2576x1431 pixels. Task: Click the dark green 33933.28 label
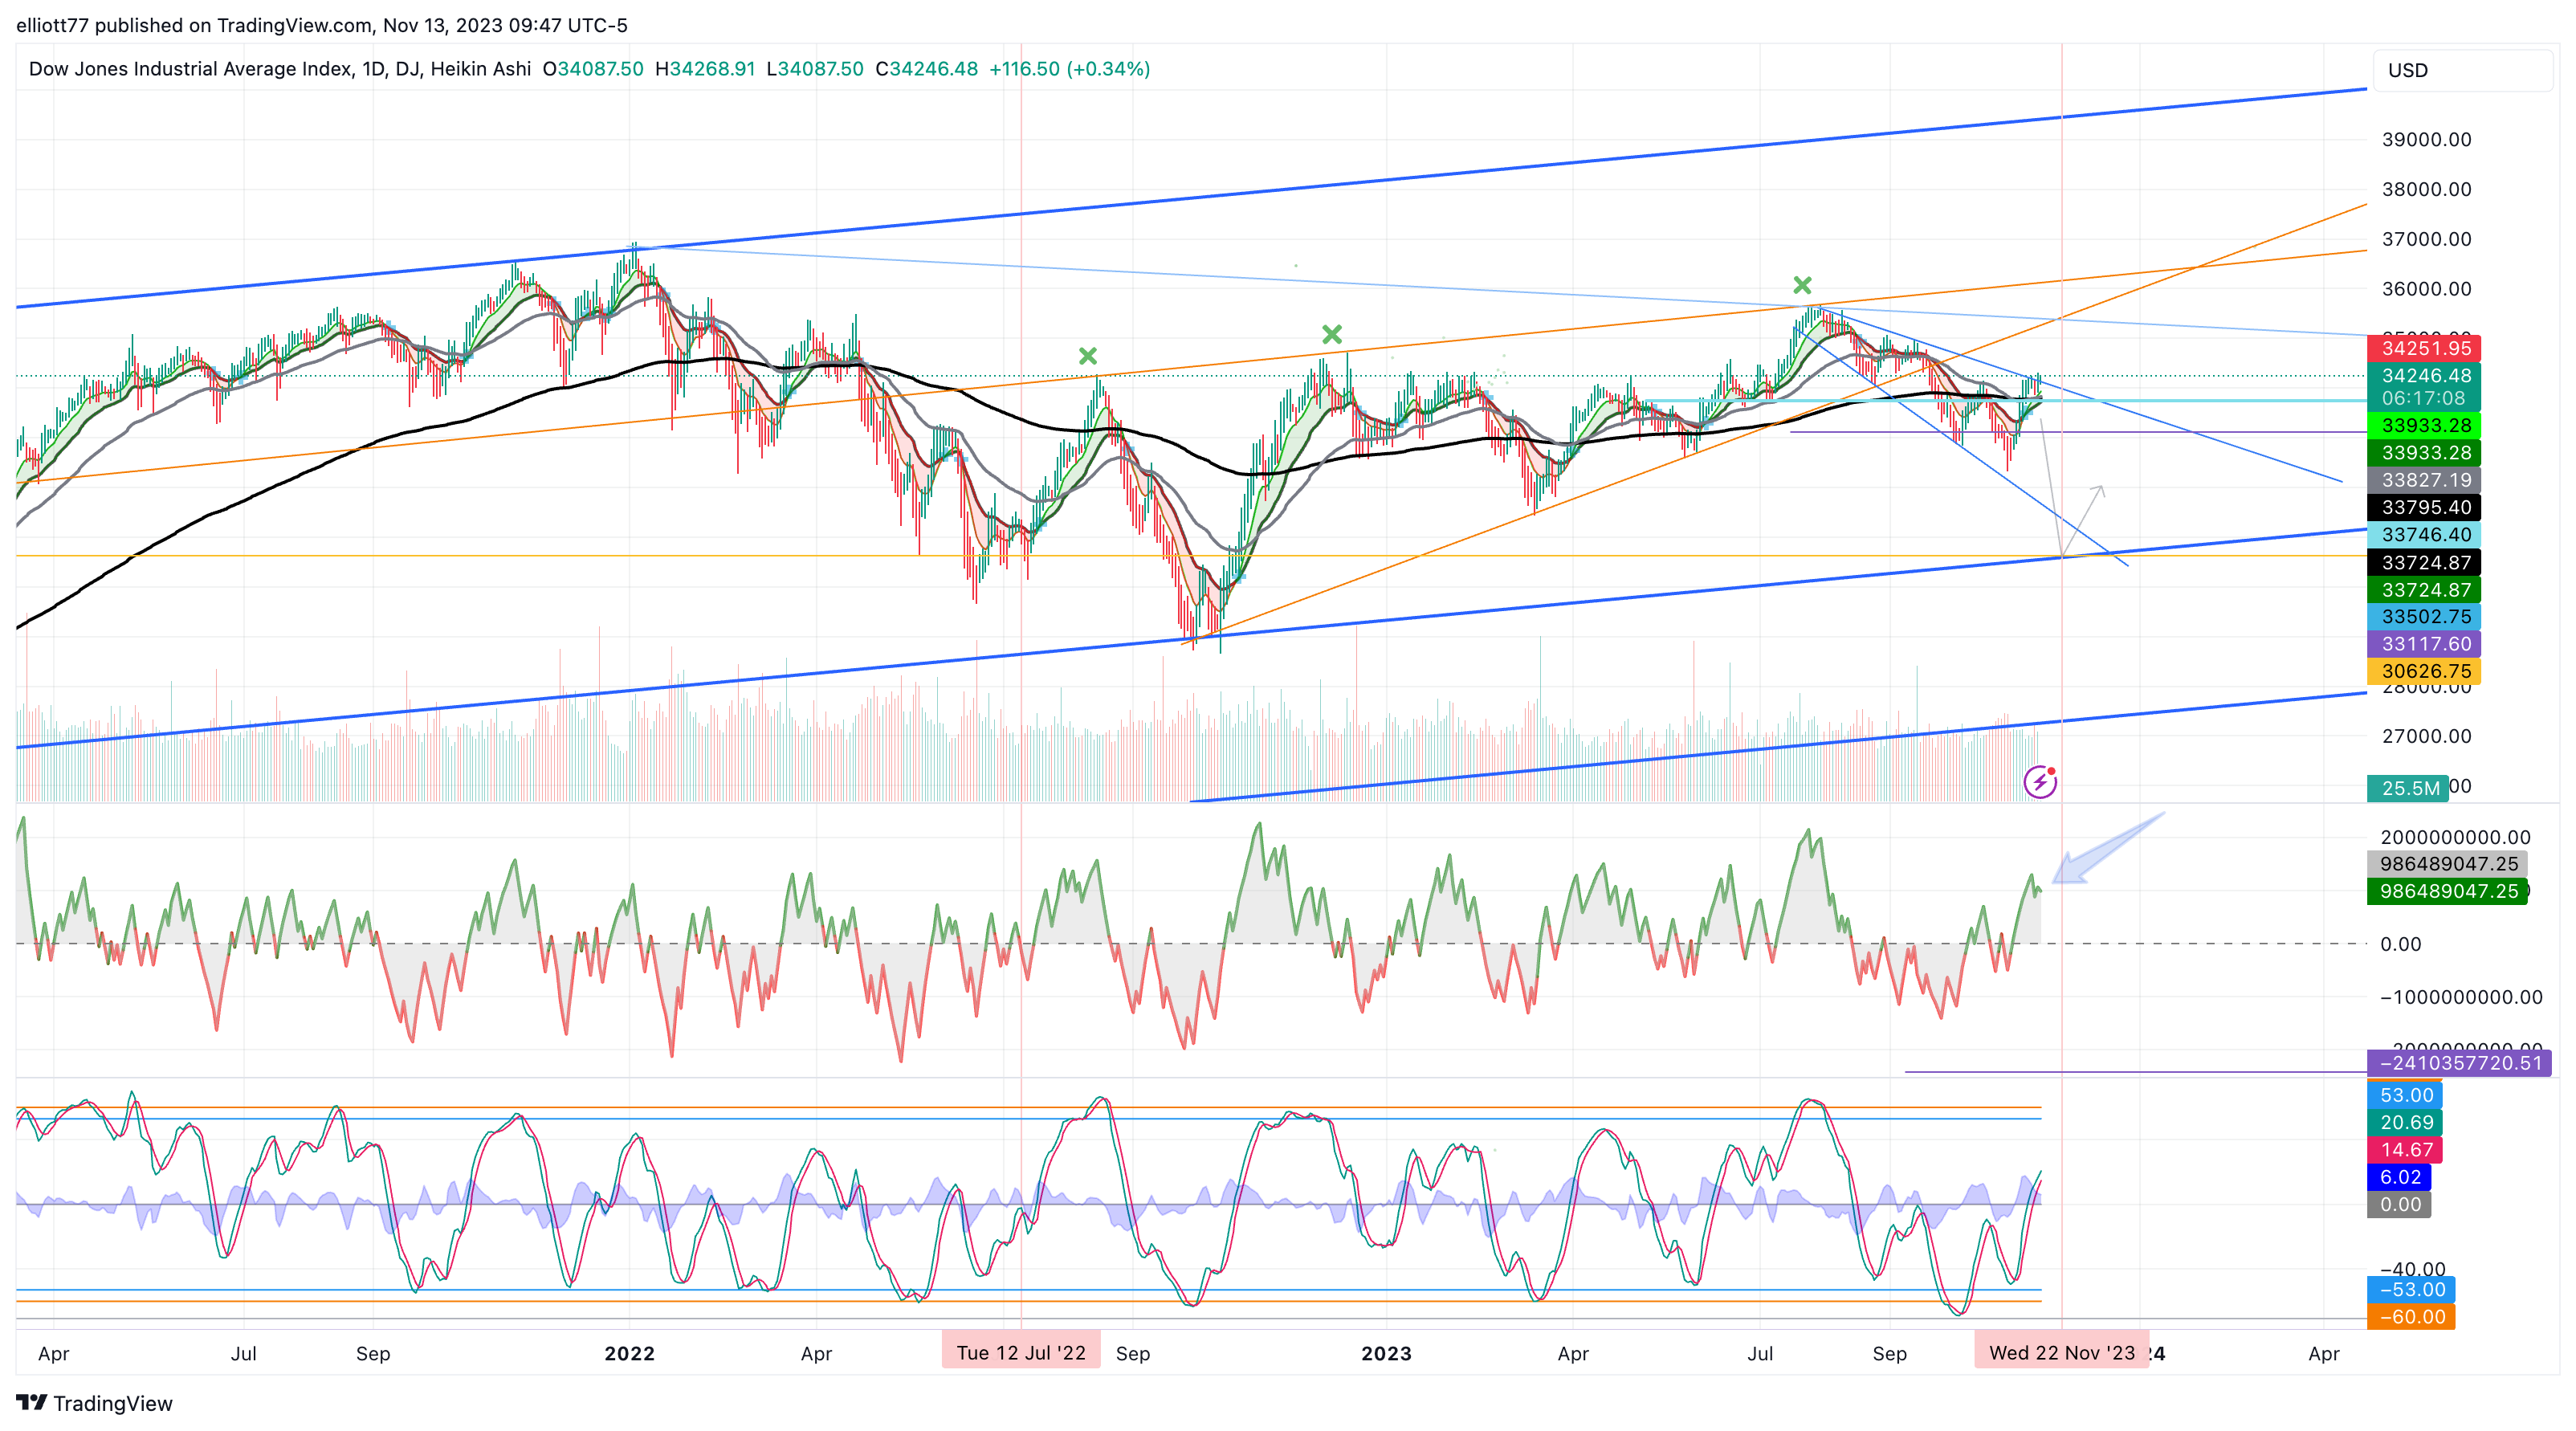[2424, 453]
